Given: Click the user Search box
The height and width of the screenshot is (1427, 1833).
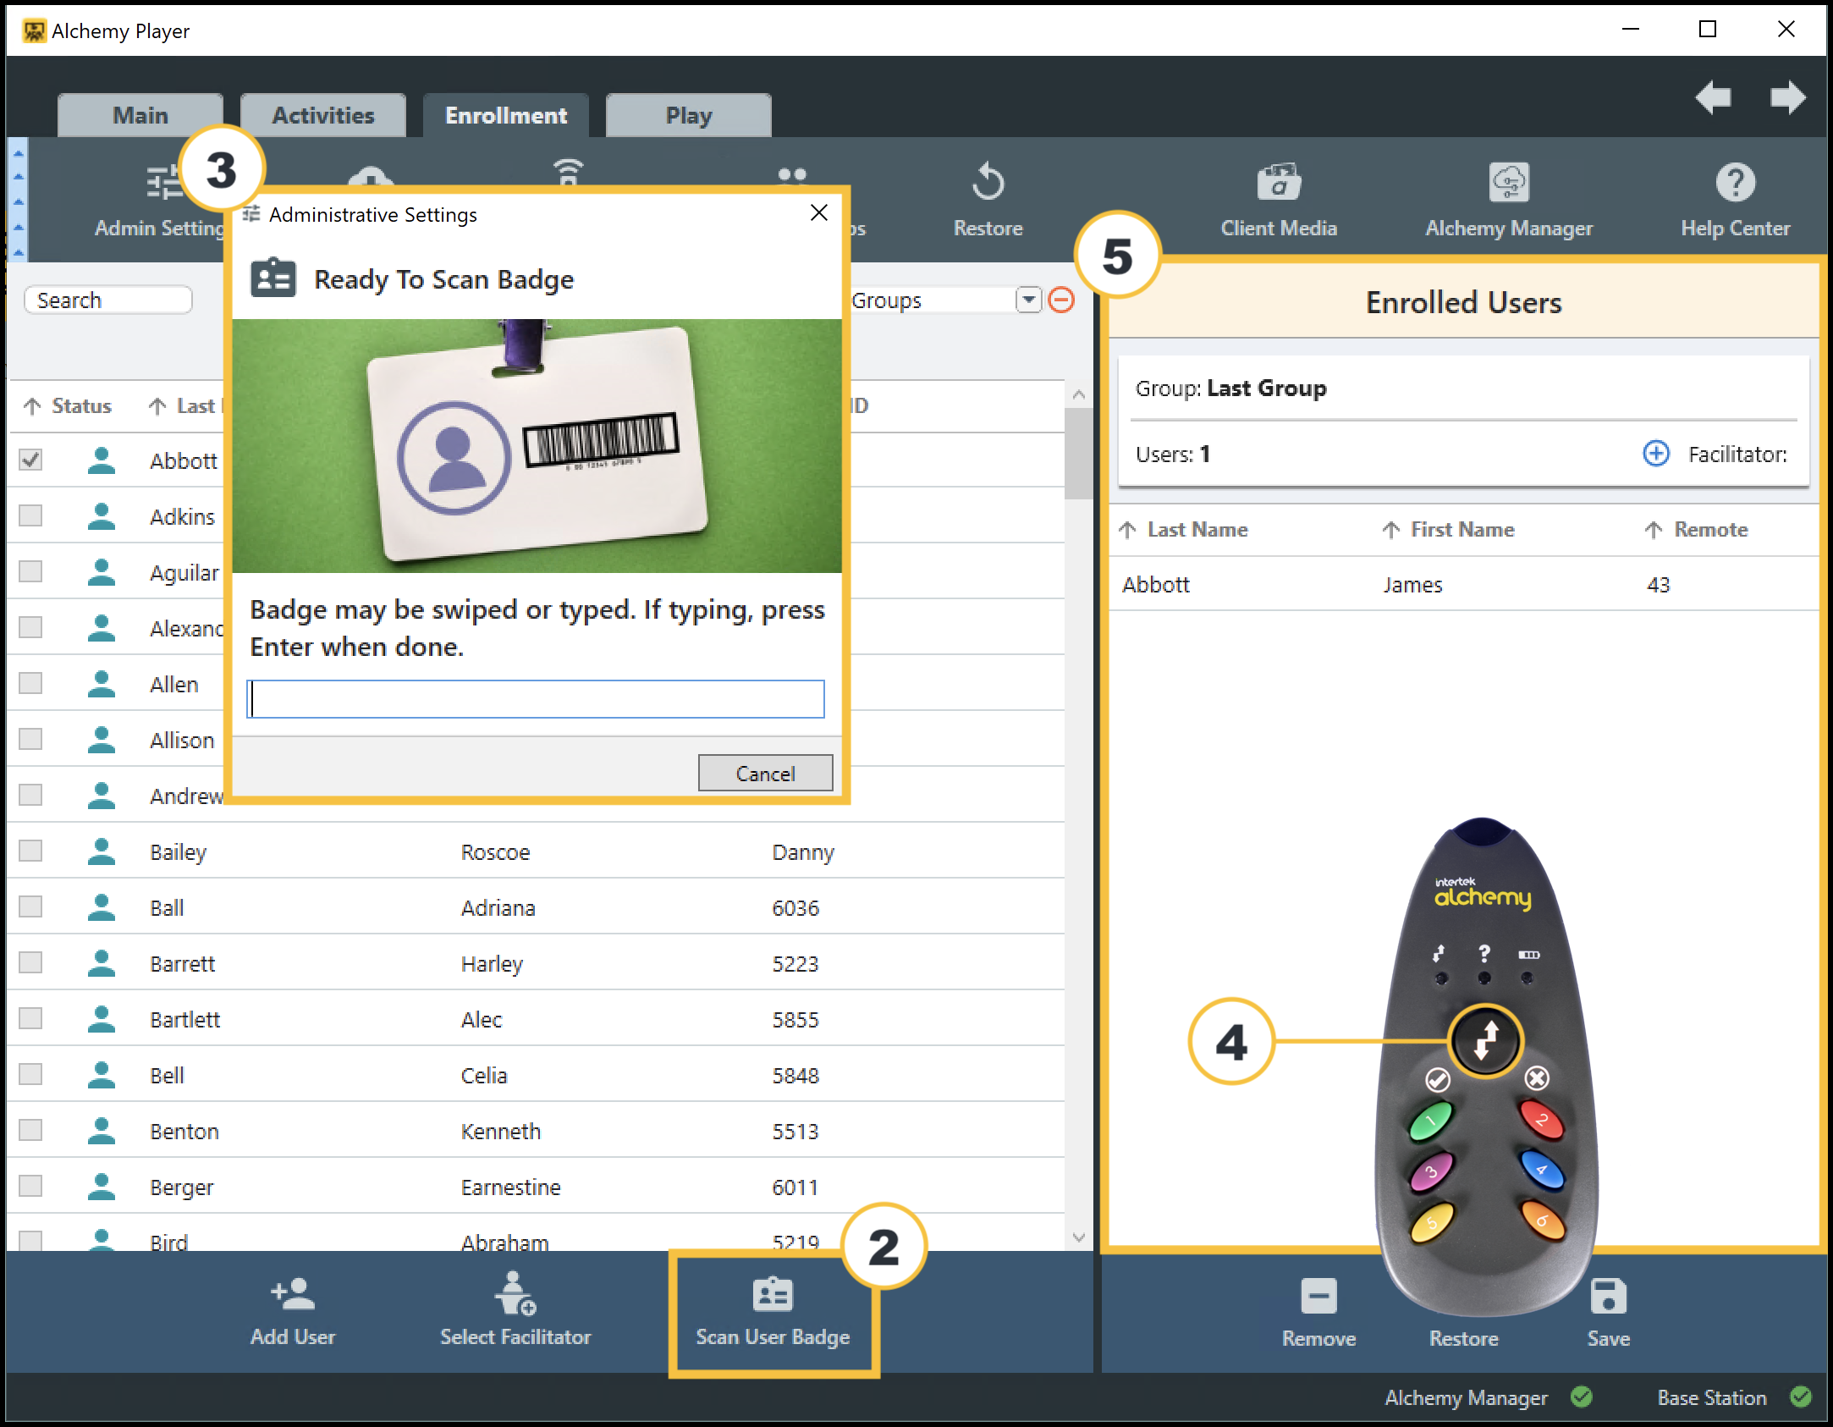Looking at the screenshot, I should pyautogui.click(x=108, y=300).
